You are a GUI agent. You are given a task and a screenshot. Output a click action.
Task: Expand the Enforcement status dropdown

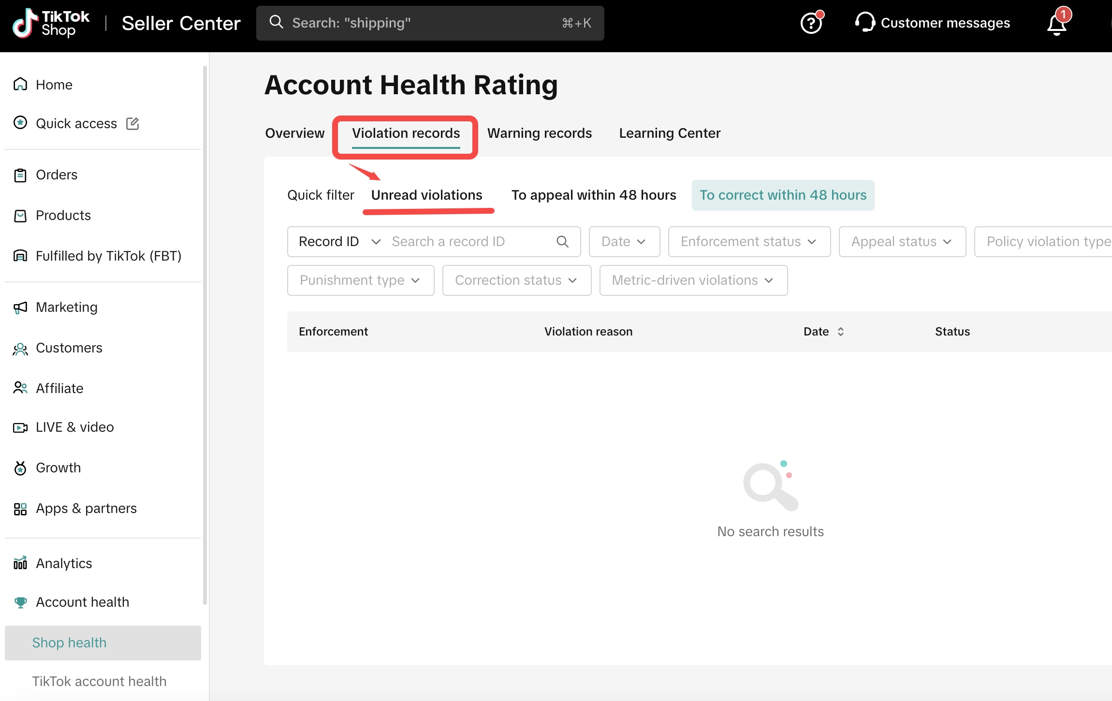point(749,242)
